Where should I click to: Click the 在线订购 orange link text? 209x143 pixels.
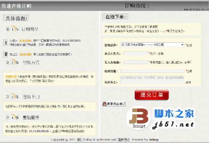tap(25, 54)
